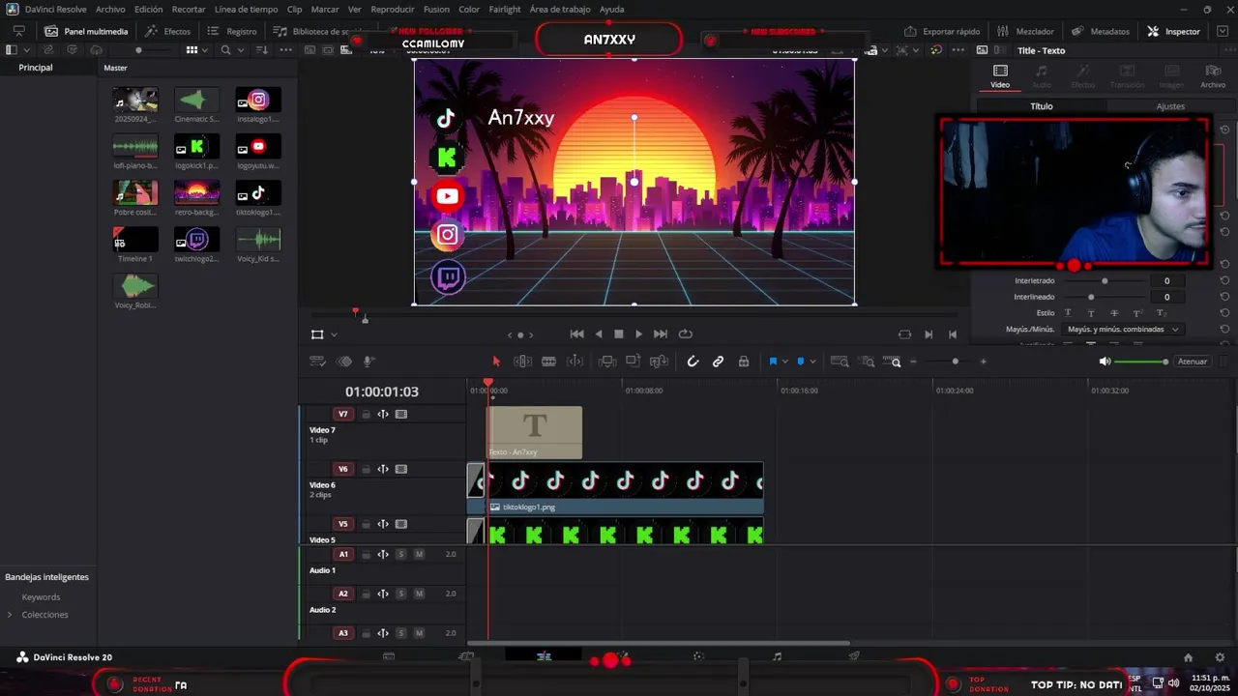Open the Edición menu

coord(148,9)
